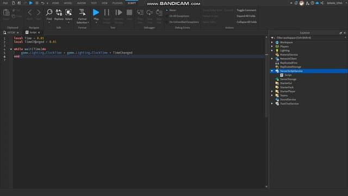The height and width of the screenshot is (196, 348).
Task: Select the Script item under ServerScriptService
Action: click(288, 75)
